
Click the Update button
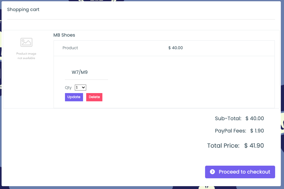[x=74, y=97]
